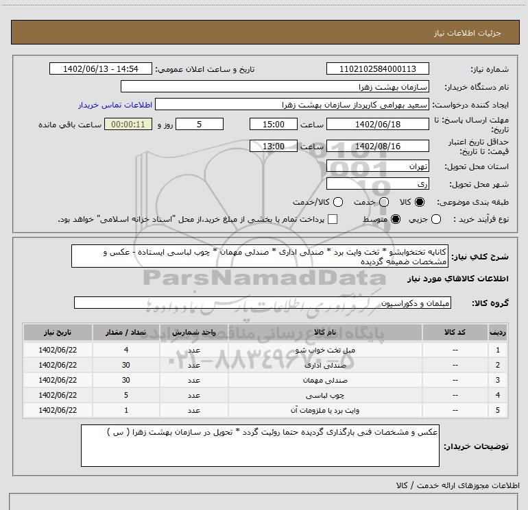This screenshot has height=510, width=528.
Task: Click quantity 30 in the صندلی اداری row
Action: [x=126, y=365]
